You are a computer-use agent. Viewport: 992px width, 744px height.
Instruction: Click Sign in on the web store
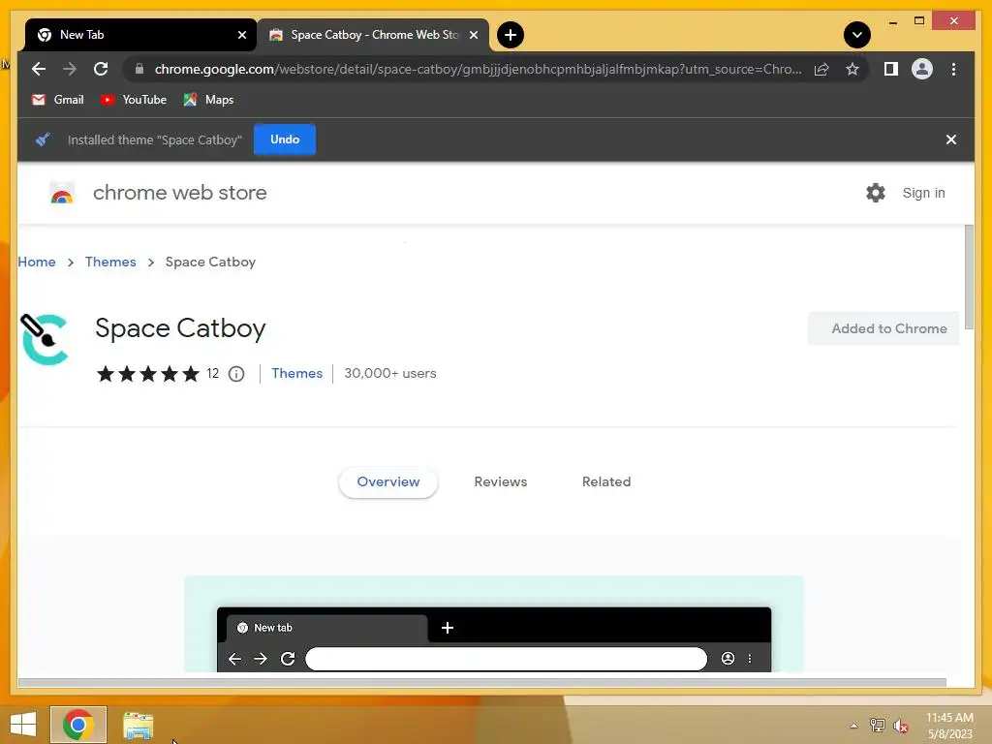pyautogui.click(x=923, y=193)
